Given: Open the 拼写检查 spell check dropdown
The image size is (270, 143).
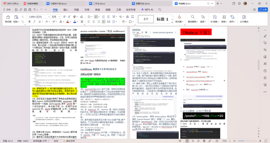Looking at the screenshot, I should click(x=41, y=141).
